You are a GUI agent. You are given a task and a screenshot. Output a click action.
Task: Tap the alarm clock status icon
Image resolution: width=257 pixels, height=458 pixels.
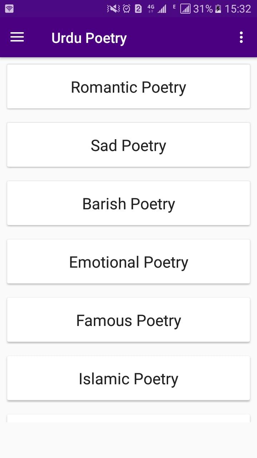point(126,9)
